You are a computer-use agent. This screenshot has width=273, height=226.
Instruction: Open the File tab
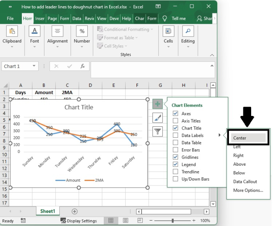(x=10, y=18)
